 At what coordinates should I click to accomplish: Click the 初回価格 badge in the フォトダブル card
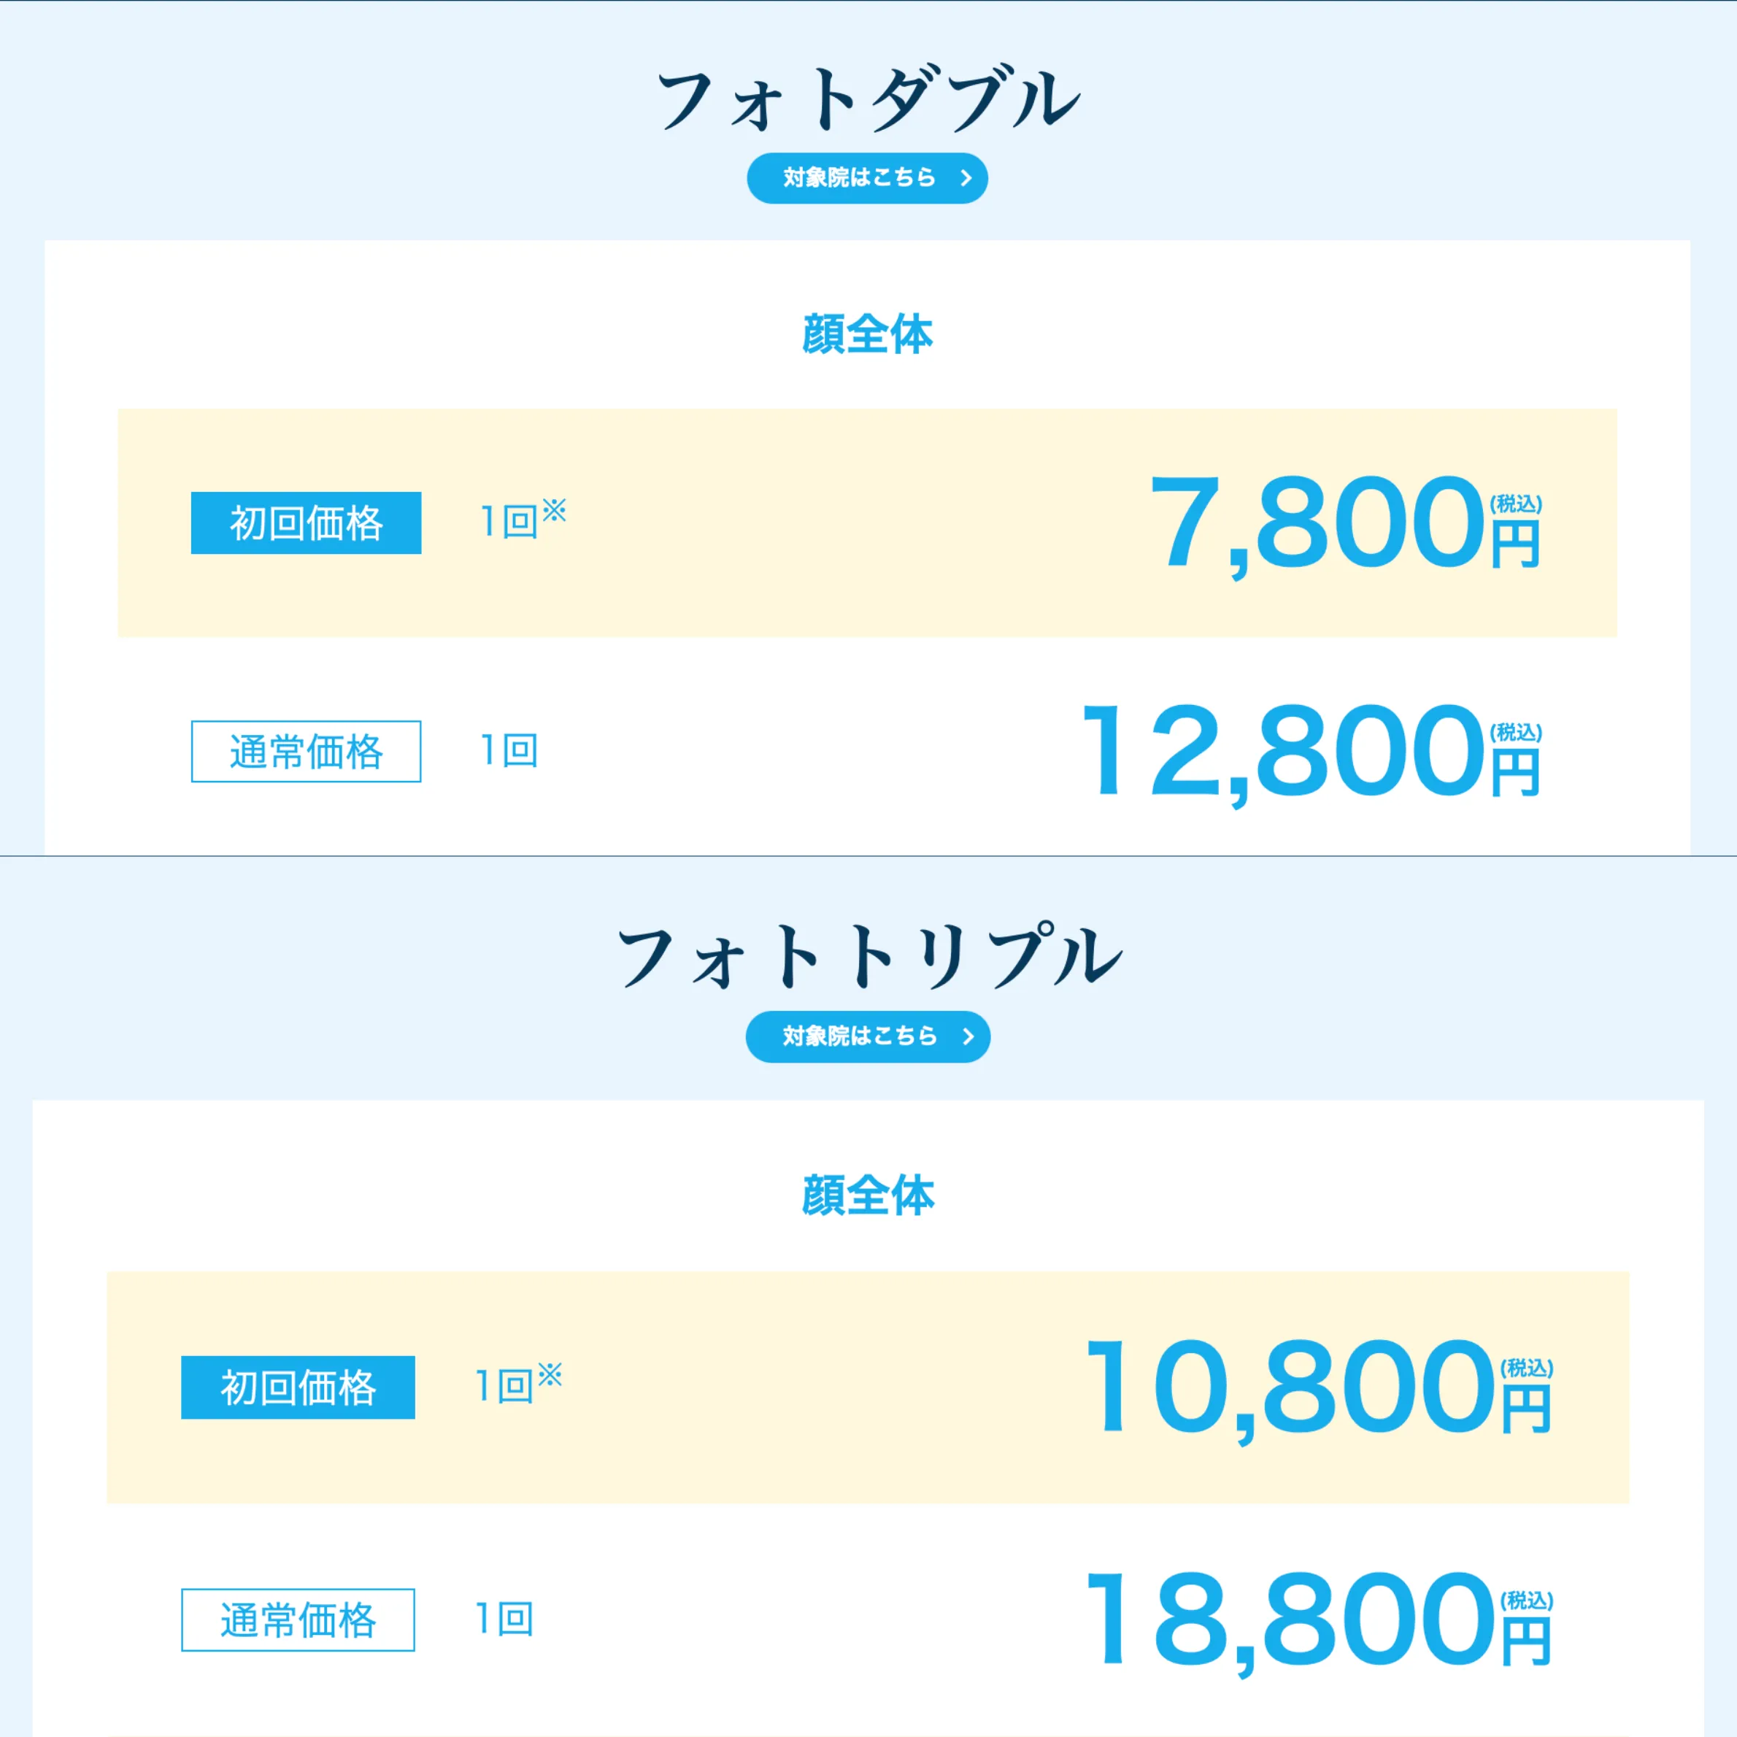306,523
